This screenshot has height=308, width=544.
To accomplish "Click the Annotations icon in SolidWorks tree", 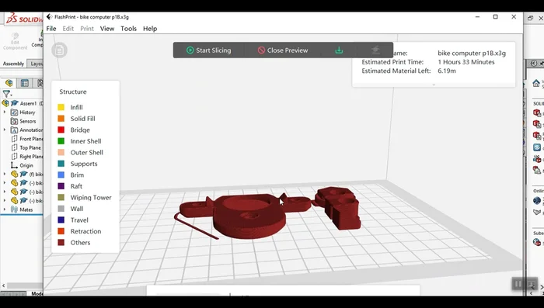I will pyautogui.click(x=14, y=130).
